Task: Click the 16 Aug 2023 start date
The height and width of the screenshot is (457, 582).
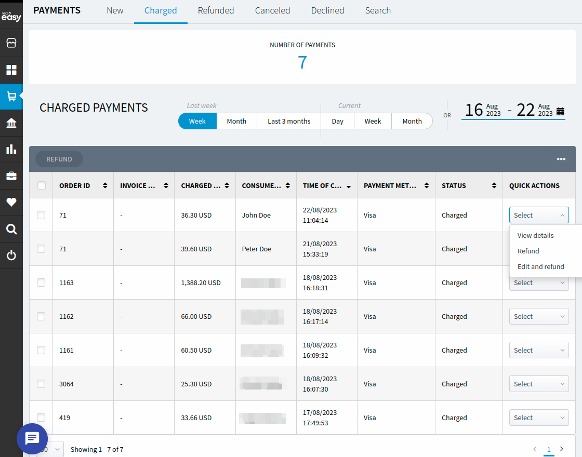Action: 483,110
